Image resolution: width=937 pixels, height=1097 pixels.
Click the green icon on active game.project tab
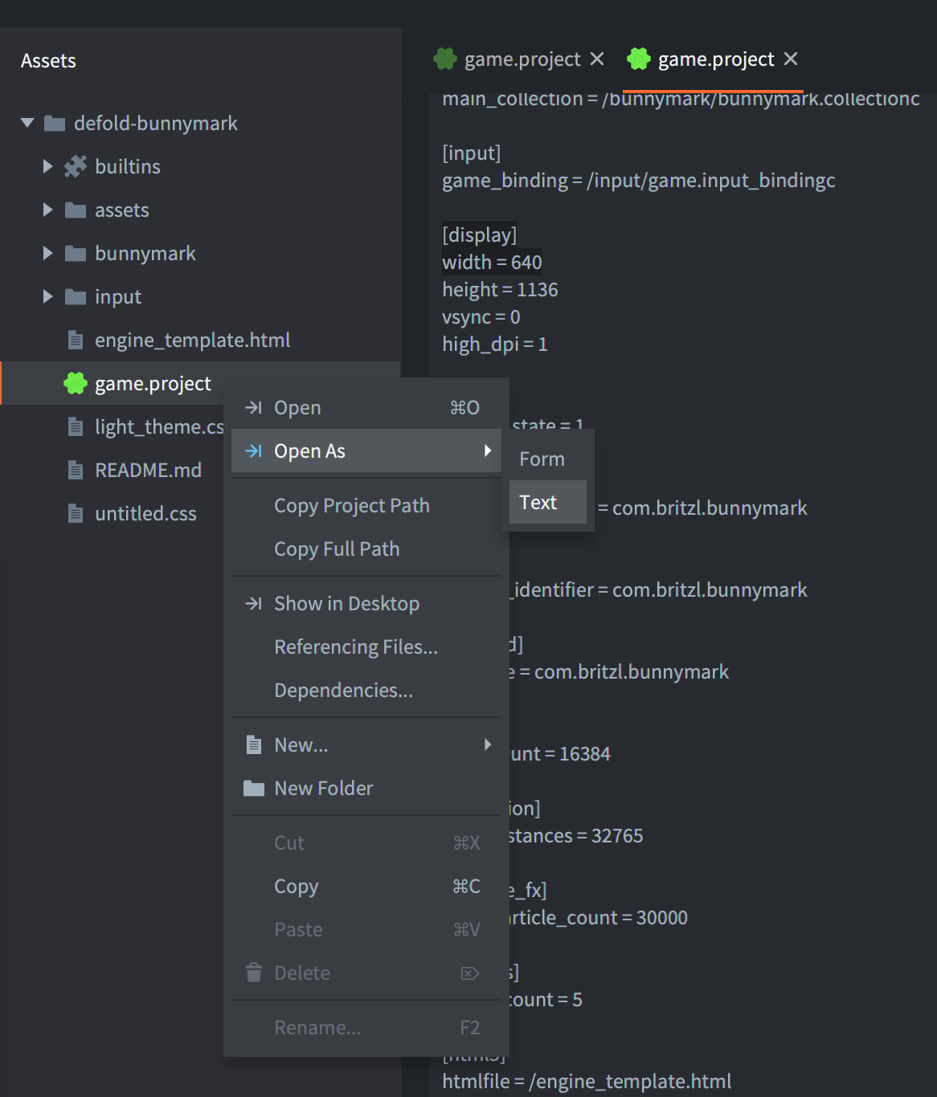pos(639,59)
